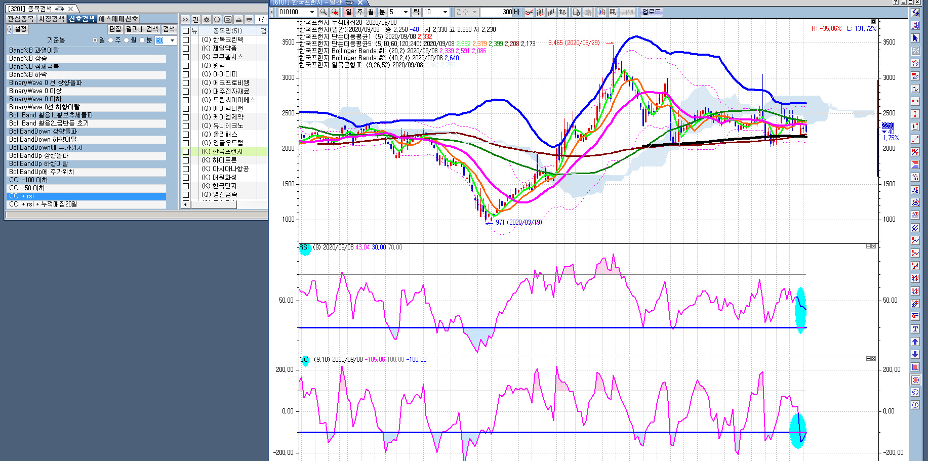Select the arrow pointer tool in right sidebar
This screenshot has width=928, height=461.
(x=915, y=38)
